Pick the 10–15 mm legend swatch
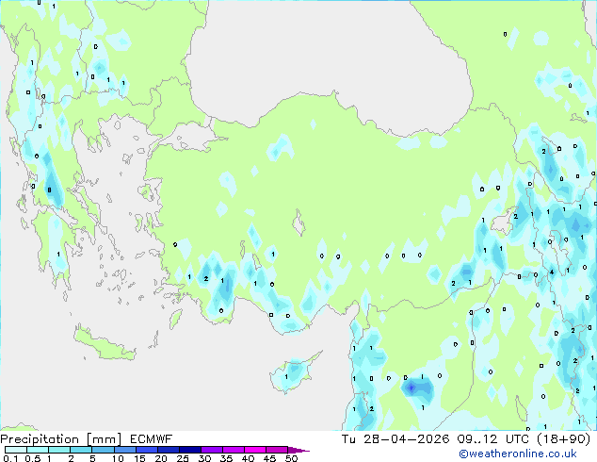This screenshot has height=462, width=597. (124, 450)
